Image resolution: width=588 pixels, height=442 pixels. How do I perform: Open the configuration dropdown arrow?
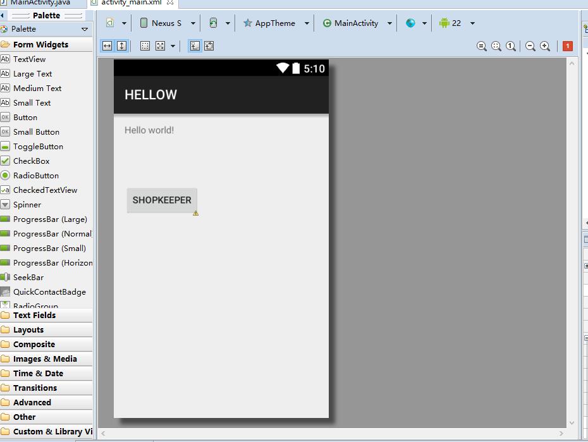[124, 23]
